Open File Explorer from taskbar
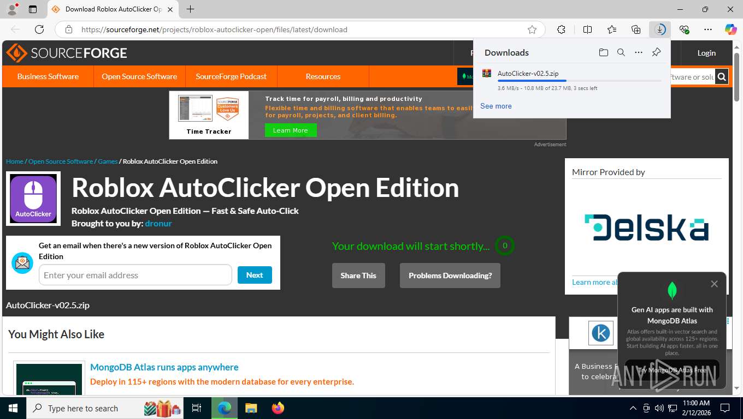 (x=251, y=408)
